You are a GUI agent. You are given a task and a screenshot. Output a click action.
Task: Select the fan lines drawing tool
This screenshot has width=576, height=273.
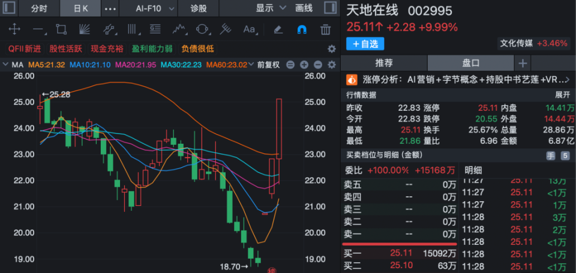pyautogui.click(x=85, y=29)
